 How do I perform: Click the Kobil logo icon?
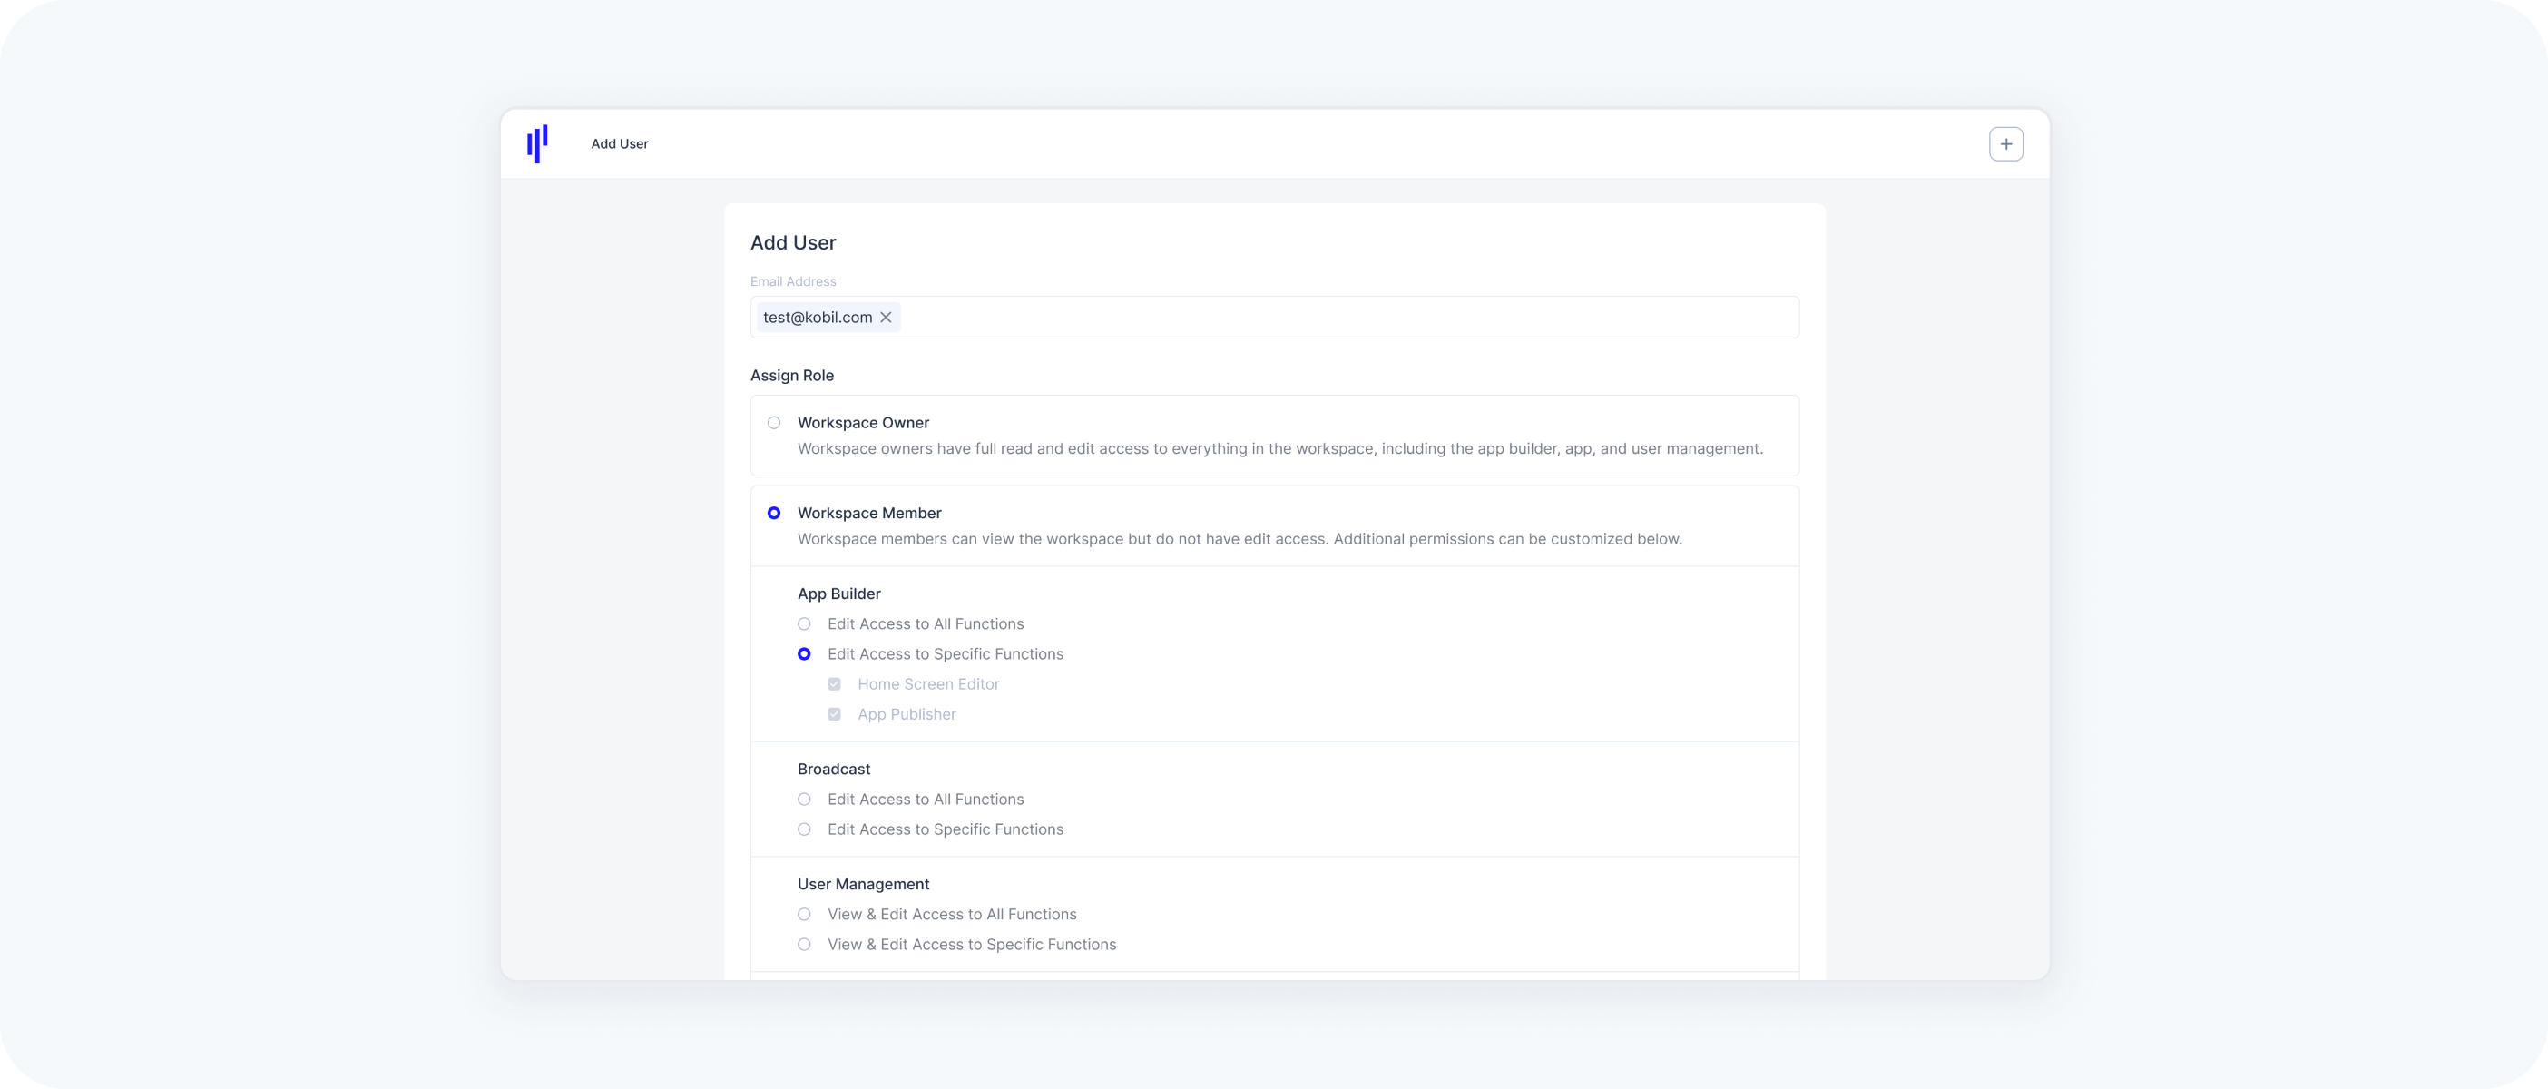537,143
